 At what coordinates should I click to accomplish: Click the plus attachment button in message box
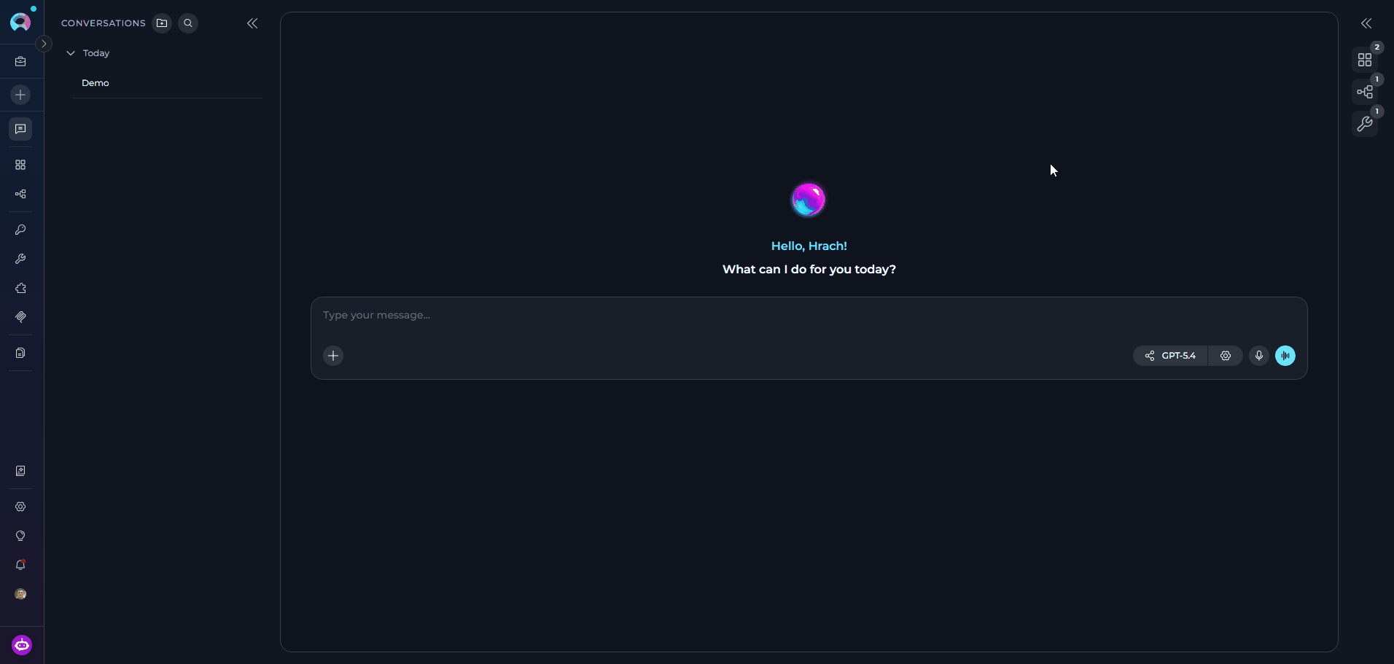pyautogui.click(x=333, y=356)
